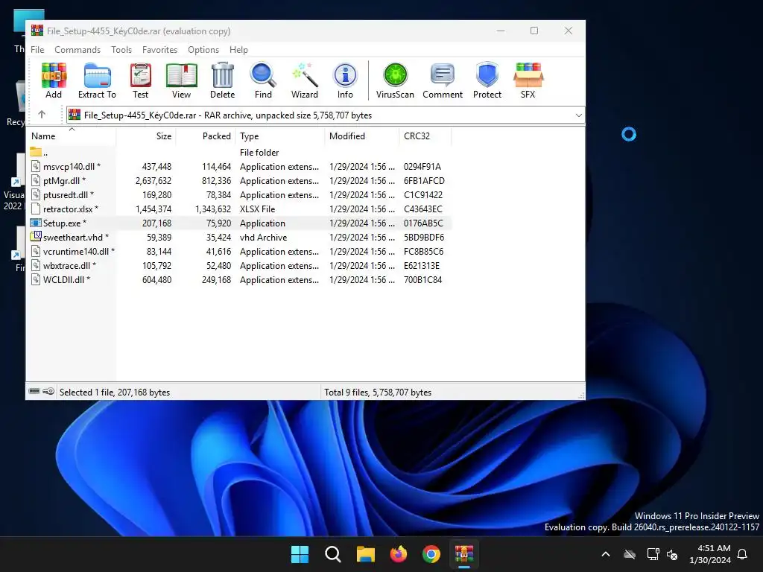The width and height of the screenshot is (763, 572).
Task: Click the Protect shield icon
Action: 487,80
